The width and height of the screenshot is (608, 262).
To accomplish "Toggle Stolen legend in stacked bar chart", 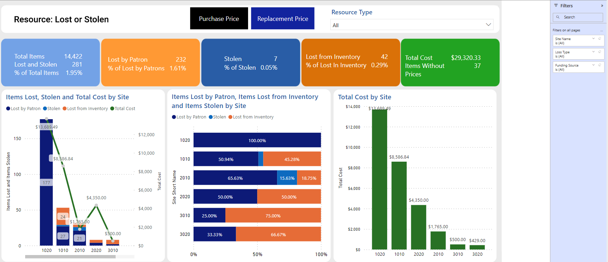I will tap(217, 117).
